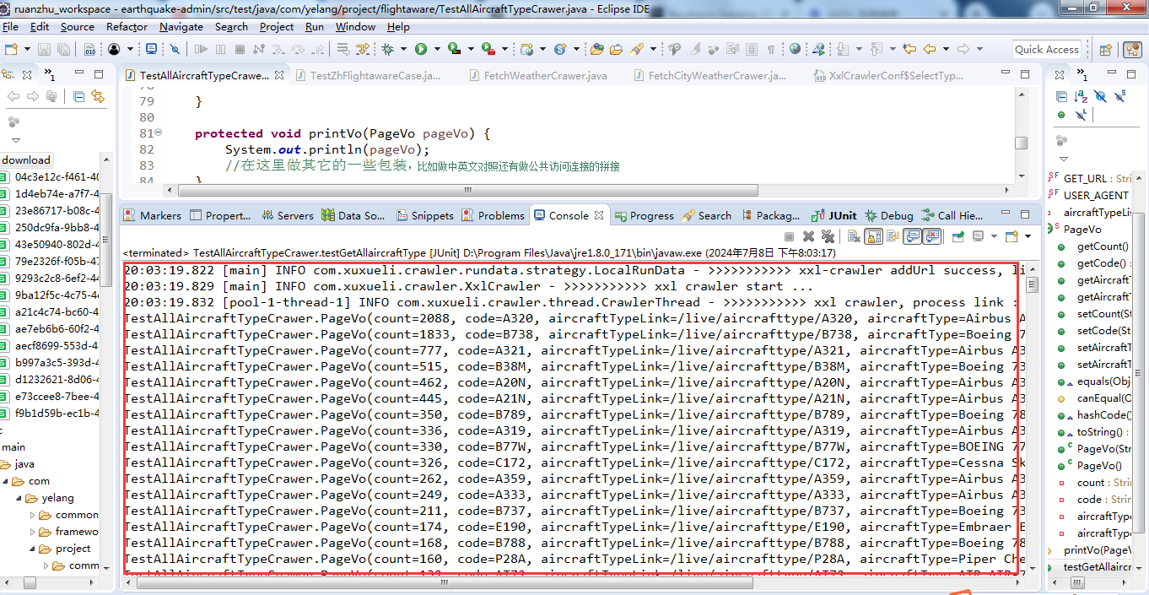
Task: Clear the Console with Clear Console icon
Action: click(854, 236)
